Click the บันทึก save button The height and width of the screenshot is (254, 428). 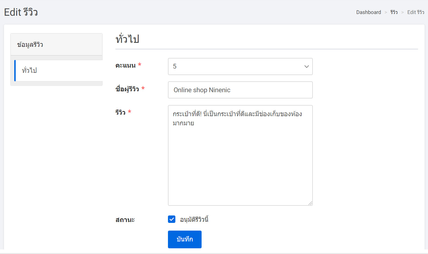tap(185, 239)
